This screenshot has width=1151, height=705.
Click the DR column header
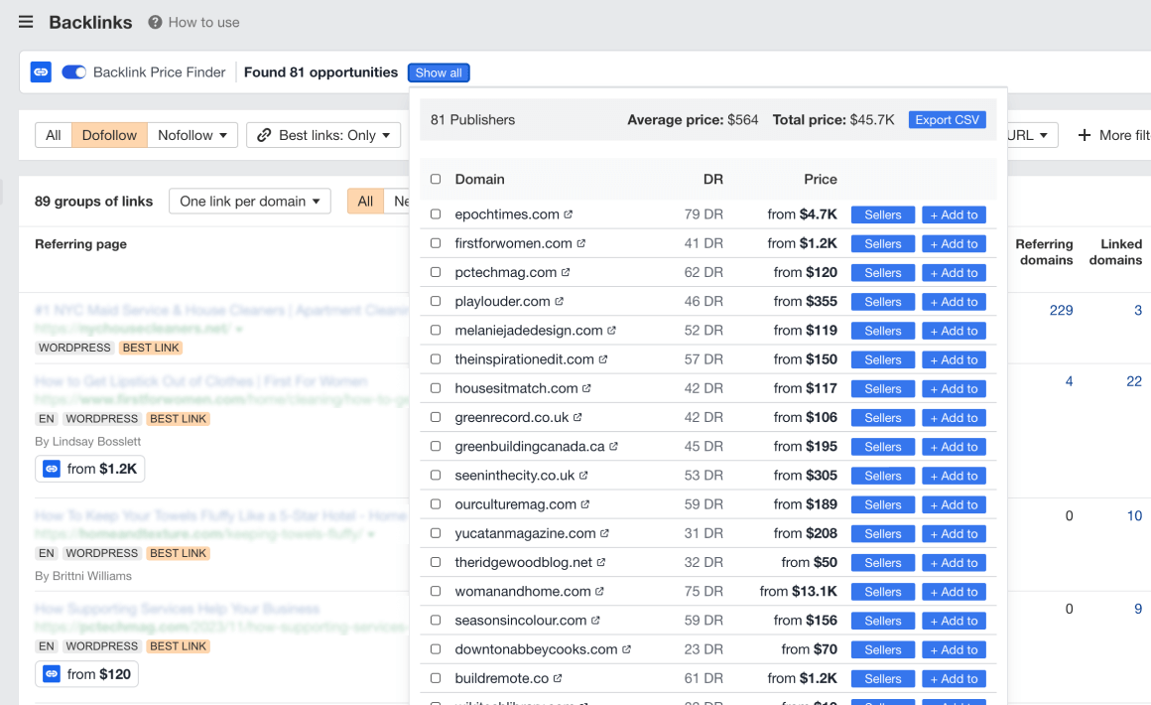click(713, 179)
